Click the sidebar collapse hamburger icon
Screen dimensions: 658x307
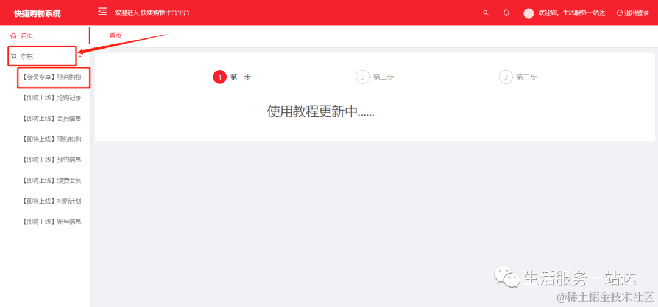pyautogui.click(x=102, y=12)
